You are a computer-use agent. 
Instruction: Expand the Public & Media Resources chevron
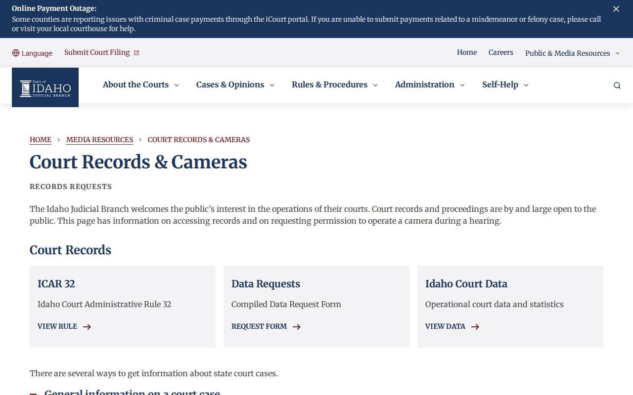point(618,53)
